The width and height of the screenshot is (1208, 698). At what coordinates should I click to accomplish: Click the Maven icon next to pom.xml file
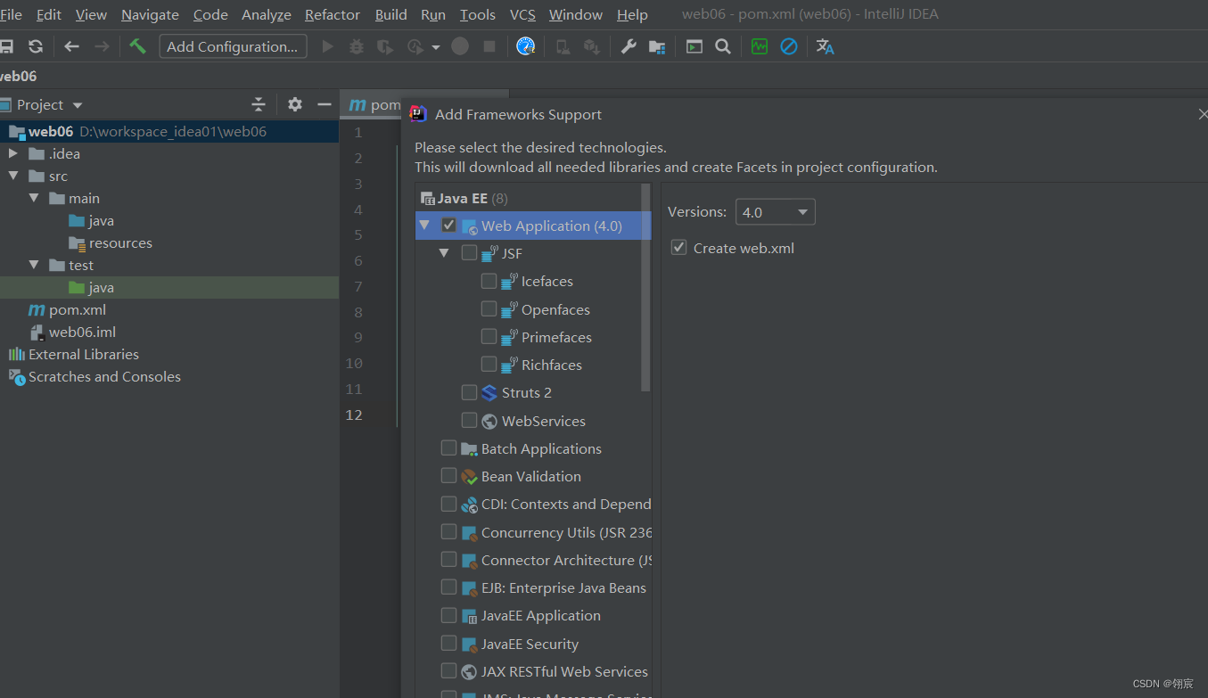tap(37, 310)
